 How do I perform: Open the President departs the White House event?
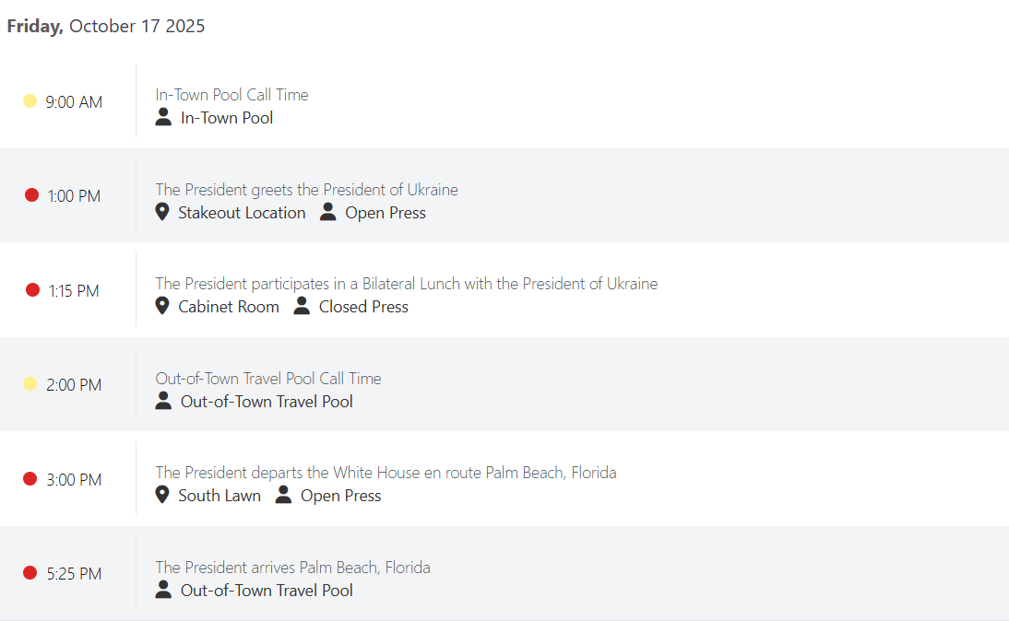tap(386, 473)
